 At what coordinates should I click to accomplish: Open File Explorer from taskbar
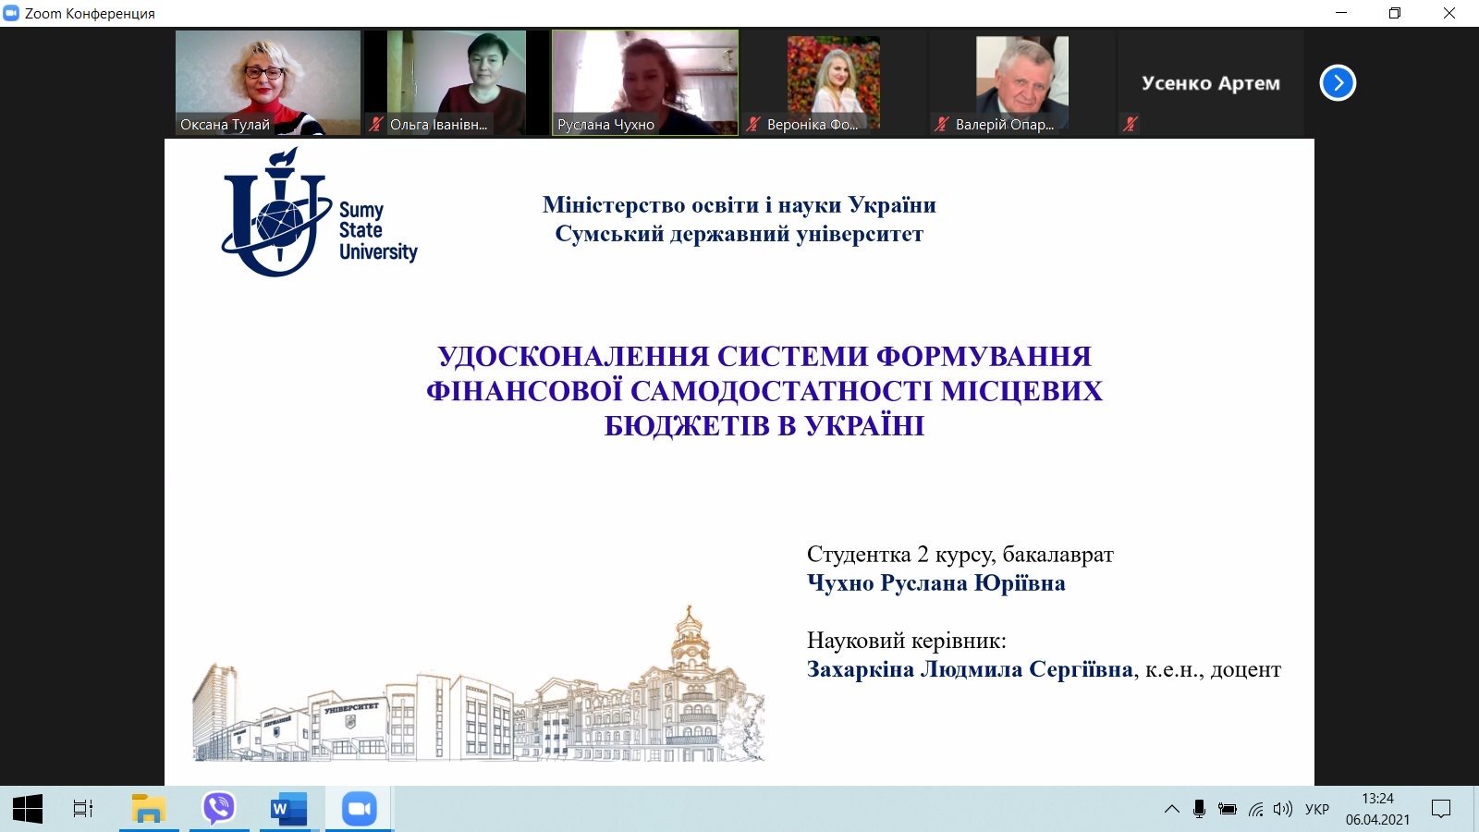148,809
